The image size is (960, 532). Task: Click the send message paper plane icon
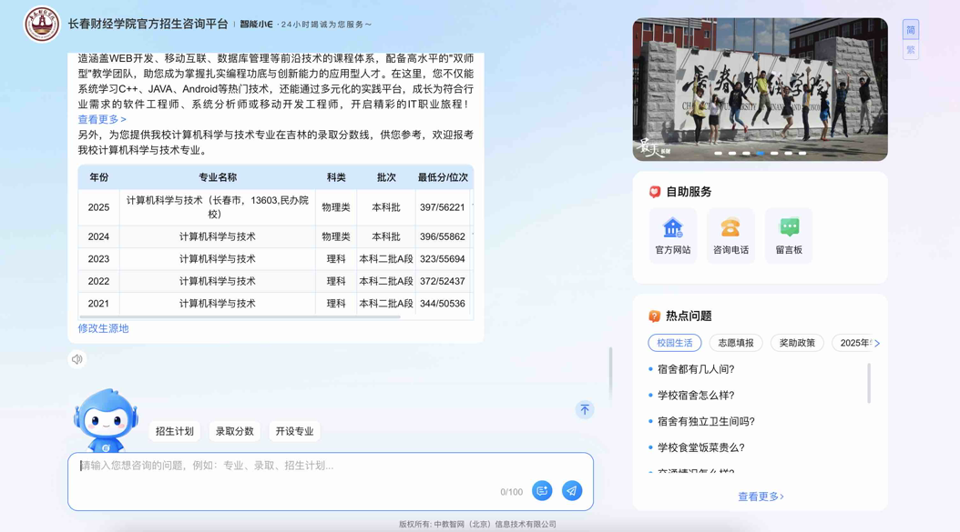572,491
